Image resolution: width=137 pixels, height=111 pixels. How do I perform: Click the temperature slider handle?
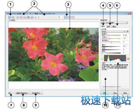coord(109,35)
